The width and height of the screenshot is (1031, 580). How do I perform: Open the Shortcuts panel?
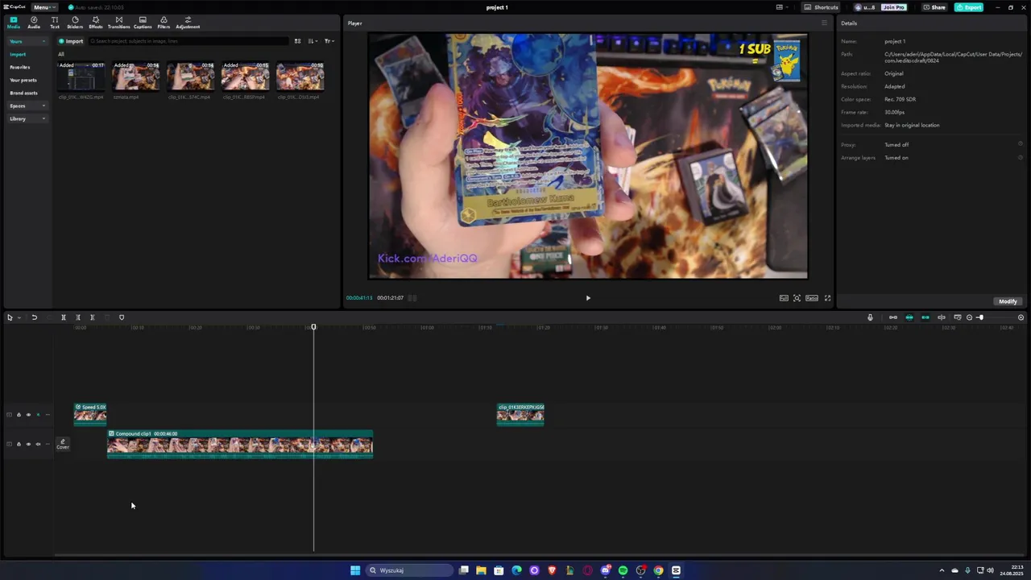[x=822, y=7]
